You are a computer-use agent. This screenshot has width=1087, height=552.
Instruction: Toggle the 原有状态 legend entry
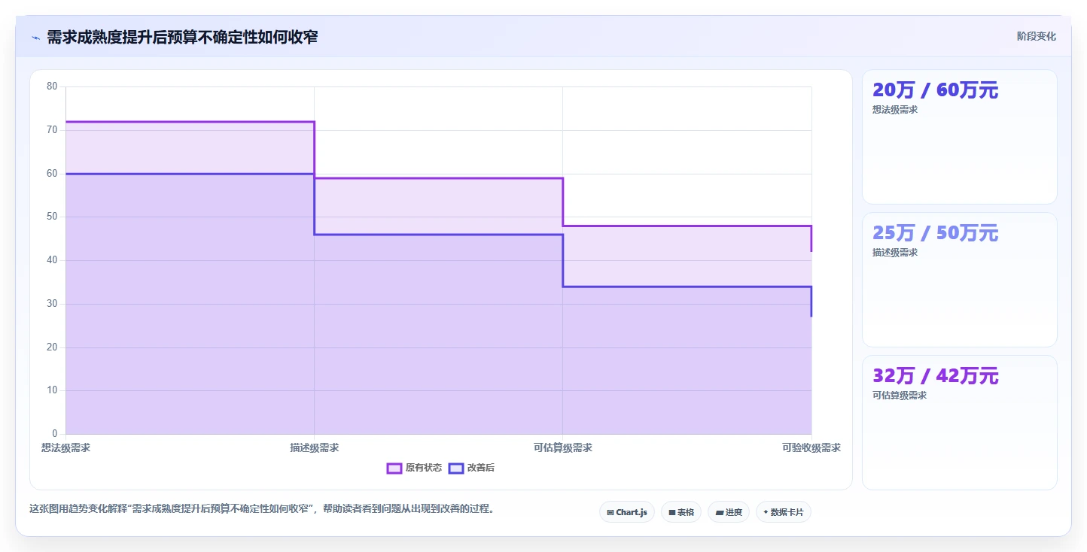414,468
